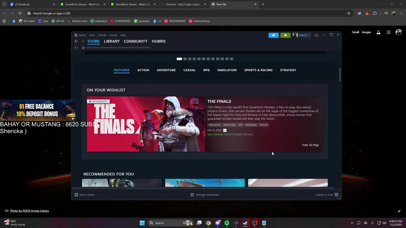Open the Phantom wallet extension

click(x=359, y=13)
